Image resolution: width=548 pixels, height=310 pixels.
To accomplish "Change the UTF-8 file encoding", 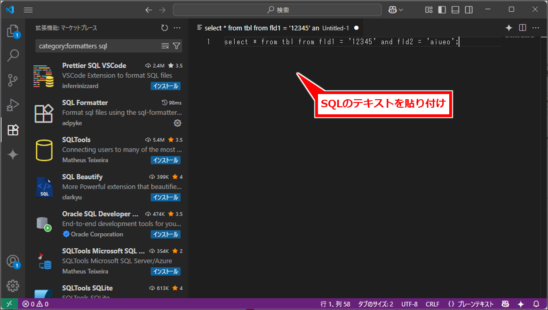I will tap(409, 304).
